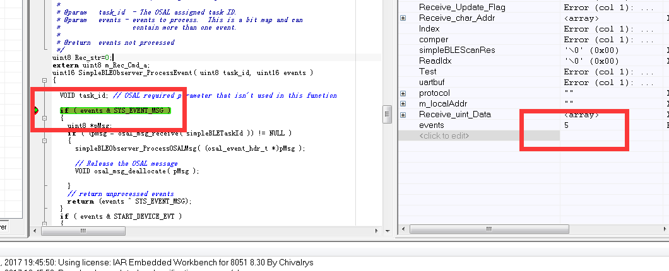Click the 'return (events ^ SYS_EVENT_MSG);' line
The height and width of the screenshot is (271, 669).
130,201
